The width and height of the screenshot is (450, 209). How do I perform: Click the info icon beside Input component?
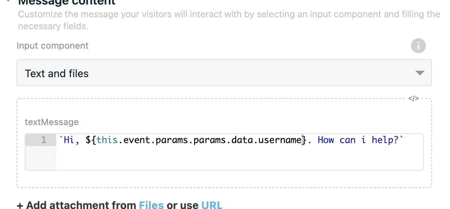(x=418, y=46)
